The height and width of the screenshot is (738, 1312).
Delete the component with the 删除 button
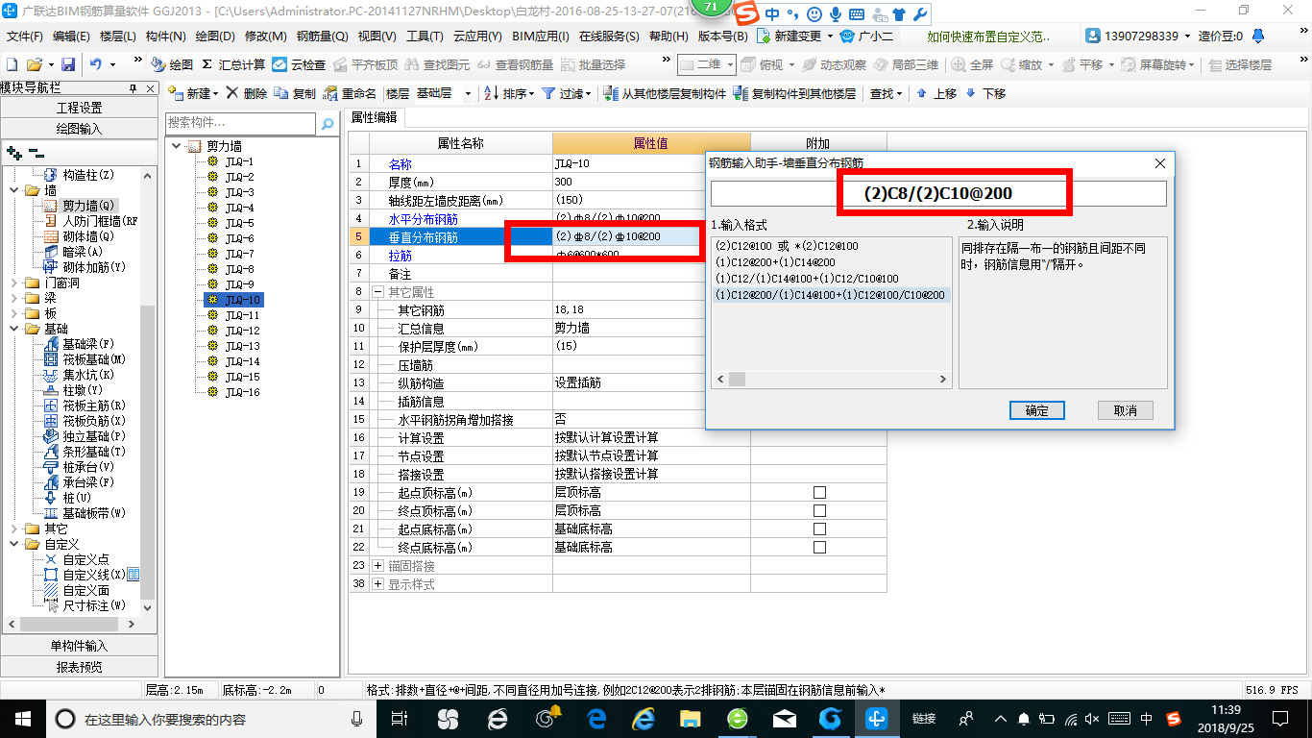coord(247,93)
